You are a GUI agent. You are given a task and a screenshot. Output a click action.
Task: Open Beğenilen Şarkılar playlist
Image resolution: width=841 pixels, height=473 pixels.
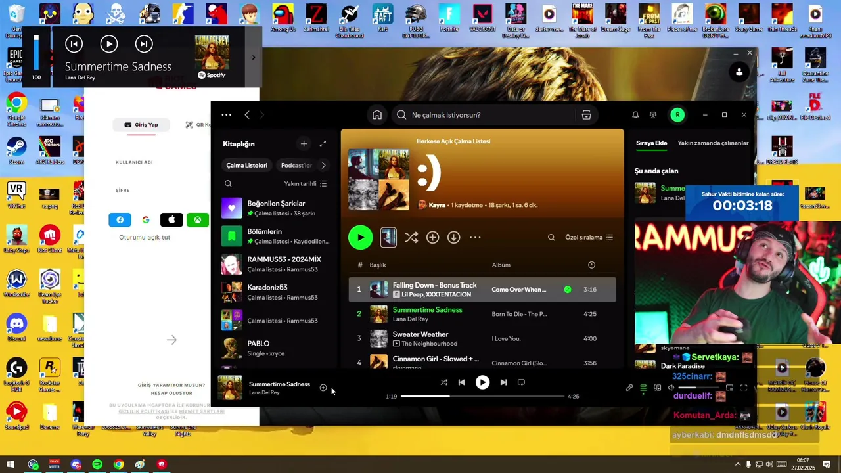(x=275, y=208)
